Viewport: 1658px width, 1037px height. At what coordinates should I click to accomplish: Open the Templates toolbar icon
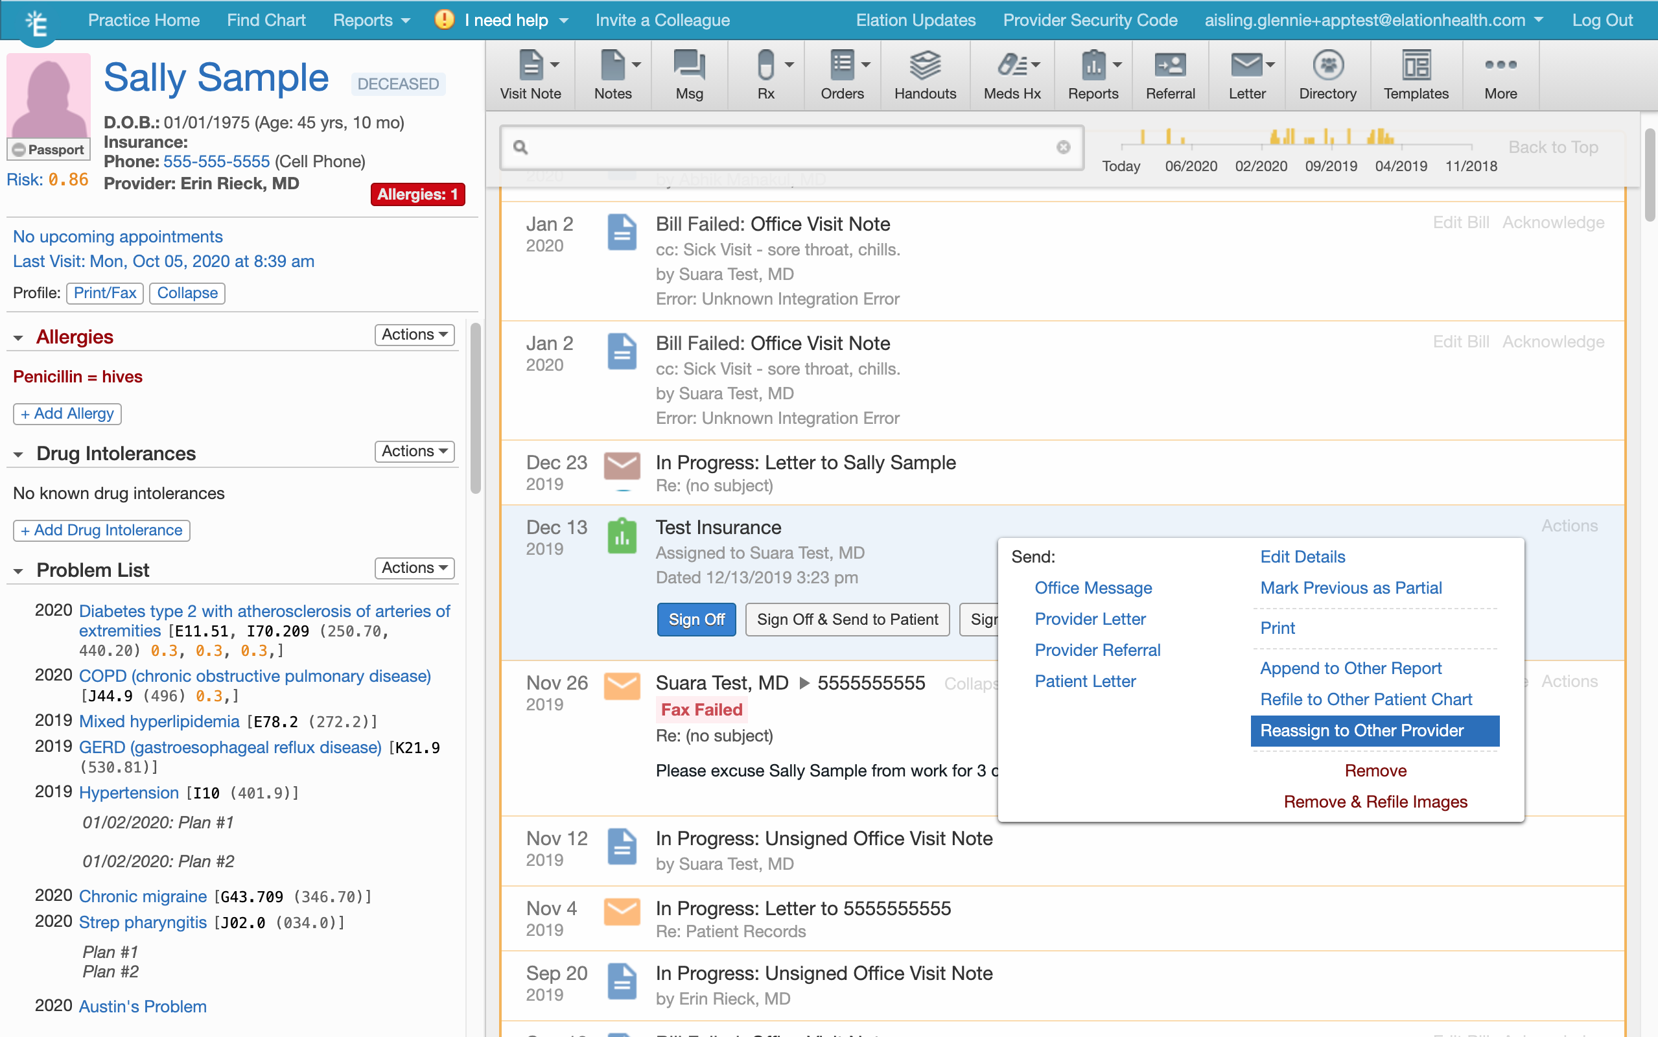pyautogui.click(x=1416, y=67)
